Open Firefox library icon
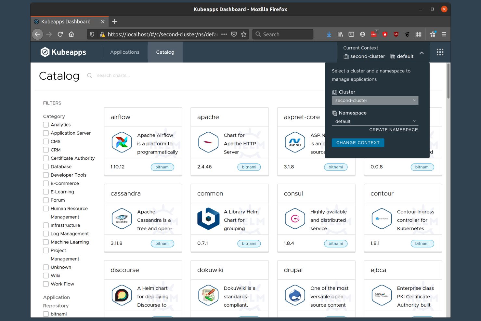The height and width of the screenshot is (321, 481). tap(340, 34)
